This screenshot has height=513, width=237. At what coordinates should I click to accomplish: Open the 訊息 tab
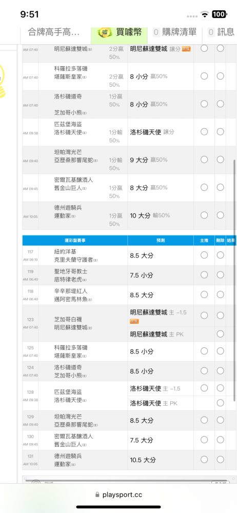(222, 32)
